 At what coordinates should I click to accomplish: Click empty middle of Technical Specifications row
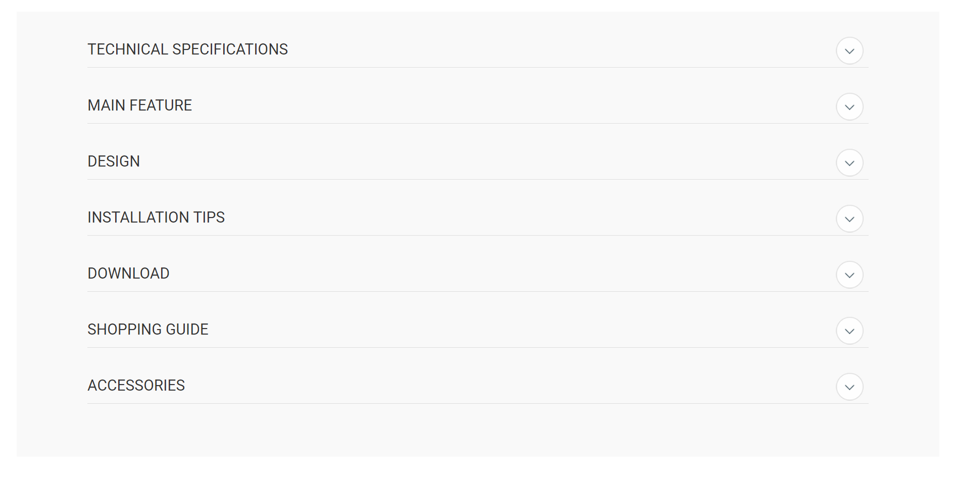click(x=505, y=49)
